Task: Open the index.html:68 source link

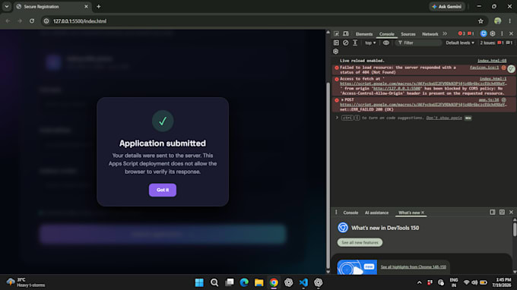Action: [x=492, y=61]
